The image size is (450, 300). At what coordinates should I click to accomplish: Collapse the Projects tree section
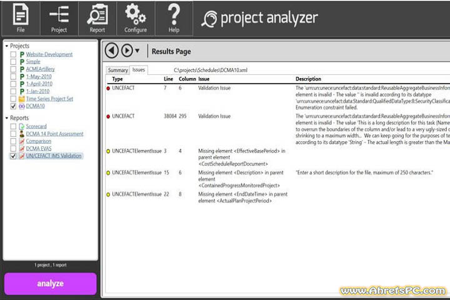click(x=7, y=46)
